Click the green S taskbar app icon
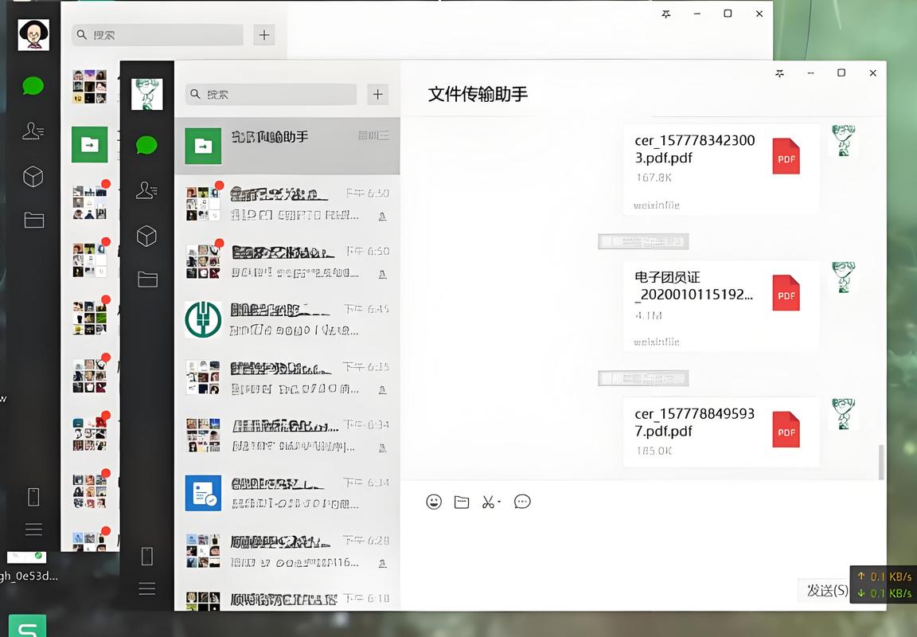The image size is (917, 637). (27, 626)
